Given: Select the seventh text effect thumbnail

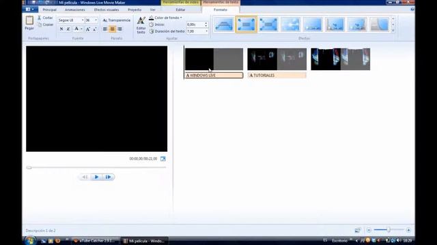Looking at the screenshot, I should 357,24.
